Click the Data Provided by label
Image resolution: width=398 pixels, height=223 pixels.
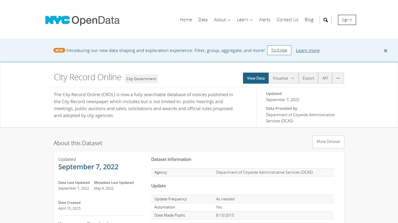tap(281, 108)
